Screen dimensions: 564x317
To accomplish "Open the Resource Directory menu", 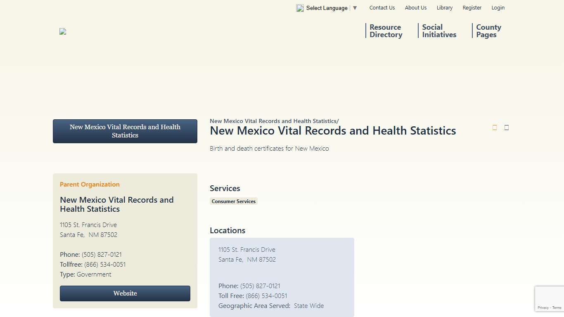I will (385, 31).
